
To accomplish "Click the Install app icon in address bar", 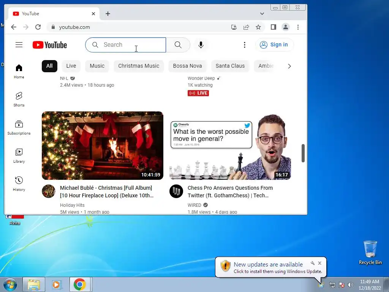I will click(x=234, y=27).
